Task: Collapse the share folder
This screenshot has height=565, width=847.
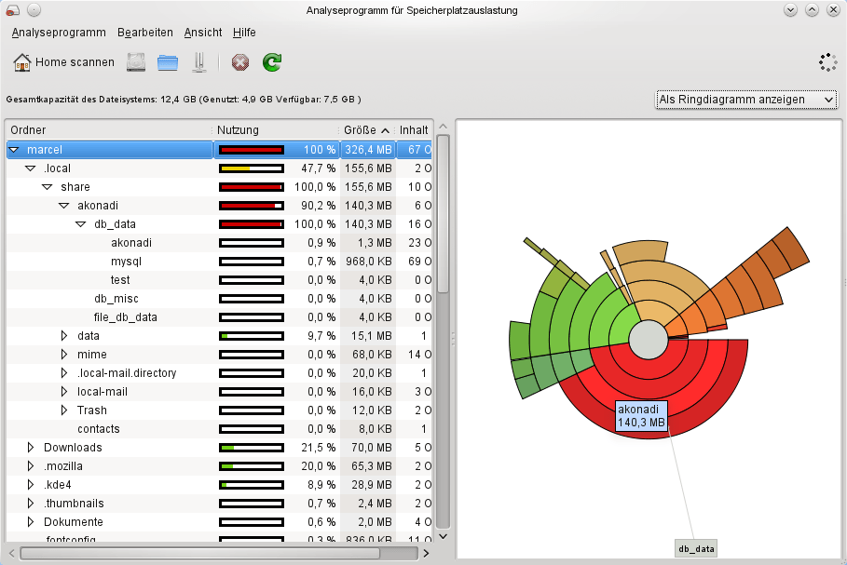Action: point(48,187)
